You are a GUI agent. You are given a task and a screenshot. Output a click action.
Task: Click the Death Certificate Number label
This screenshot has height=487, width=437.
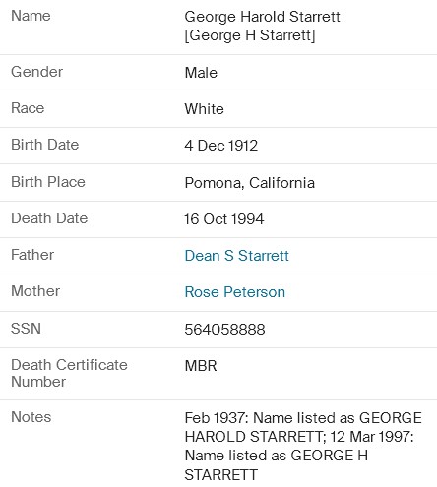(69, 373)
